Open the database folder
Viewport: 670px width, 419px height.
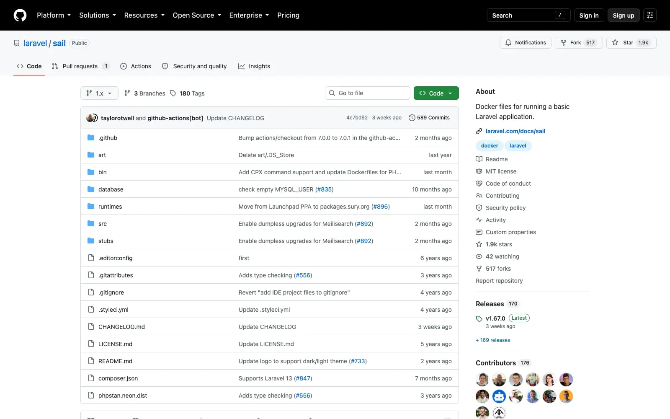[111, 189]
